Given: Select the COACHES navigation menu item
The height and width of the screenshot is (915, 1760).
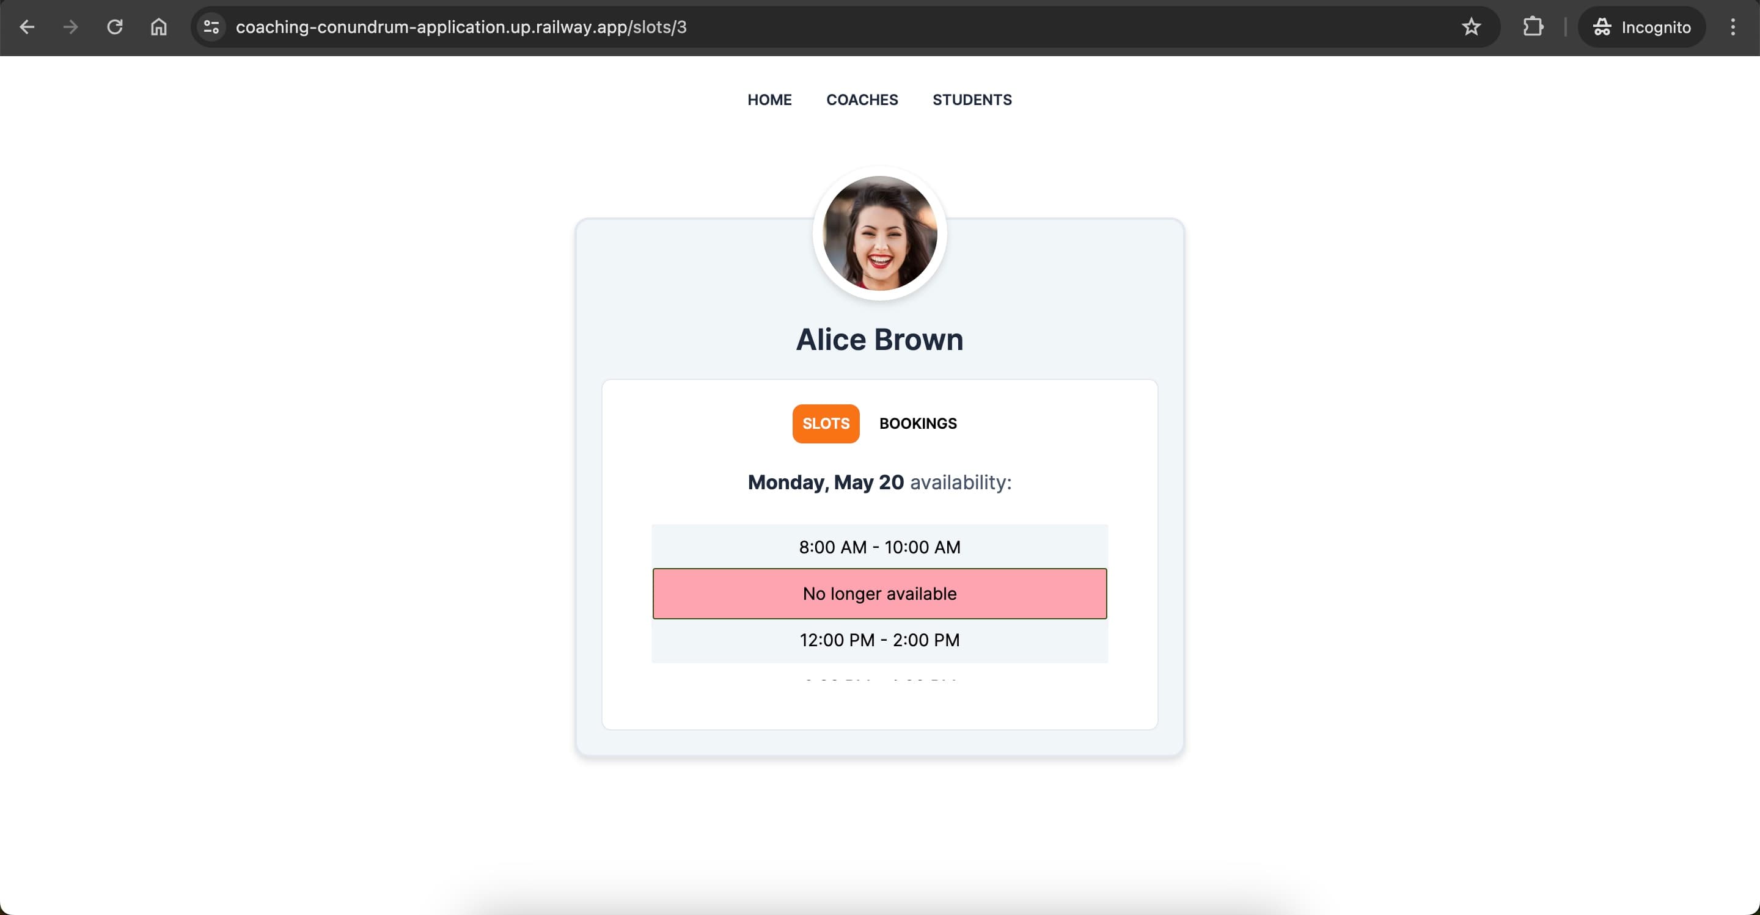Looking at the screenshot, I should pos(862,99).
